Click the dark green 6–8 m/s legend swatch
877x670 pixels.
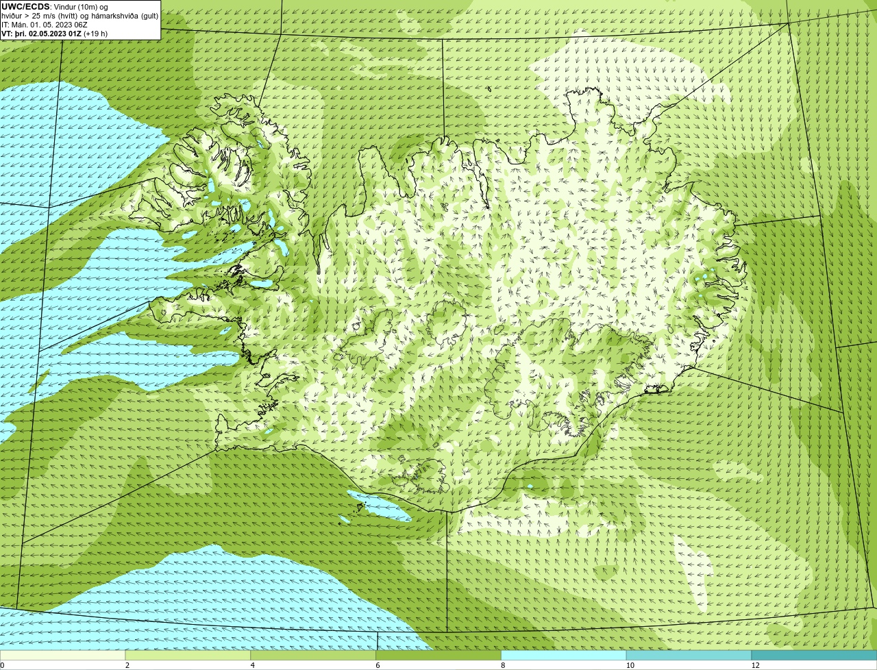tap(438, 656)
